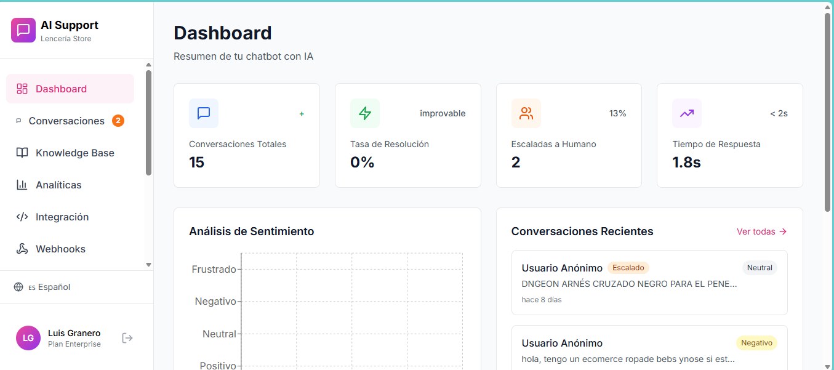This screenshot has width=834, height=370.
Task: Click the Analíticas bar chart icon
Action: [x=22, y=185]
